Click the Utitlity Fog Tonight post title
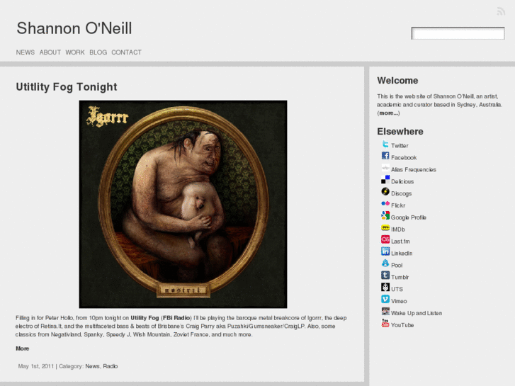Screen dimensions: 515x386 (x=67, y=86)
